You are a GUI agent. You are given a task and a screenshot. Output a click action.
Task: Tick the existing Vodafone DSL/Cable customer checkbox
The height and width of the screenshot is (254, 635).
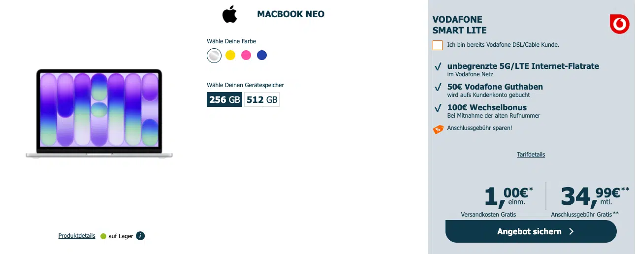coord(438,45)
